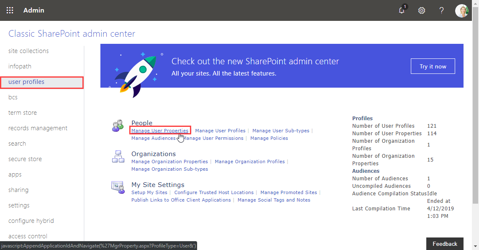Open Manage User Properties link
The width and height of the screenshot is (479, 250).
[160, 131]
